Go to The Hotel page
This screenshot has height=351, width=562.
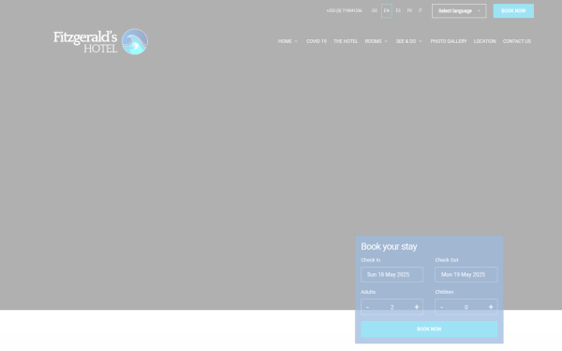(x=346, y=41)
